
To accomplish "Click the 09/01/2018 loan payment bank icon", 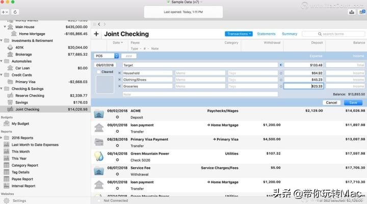I will click(99, 128).
